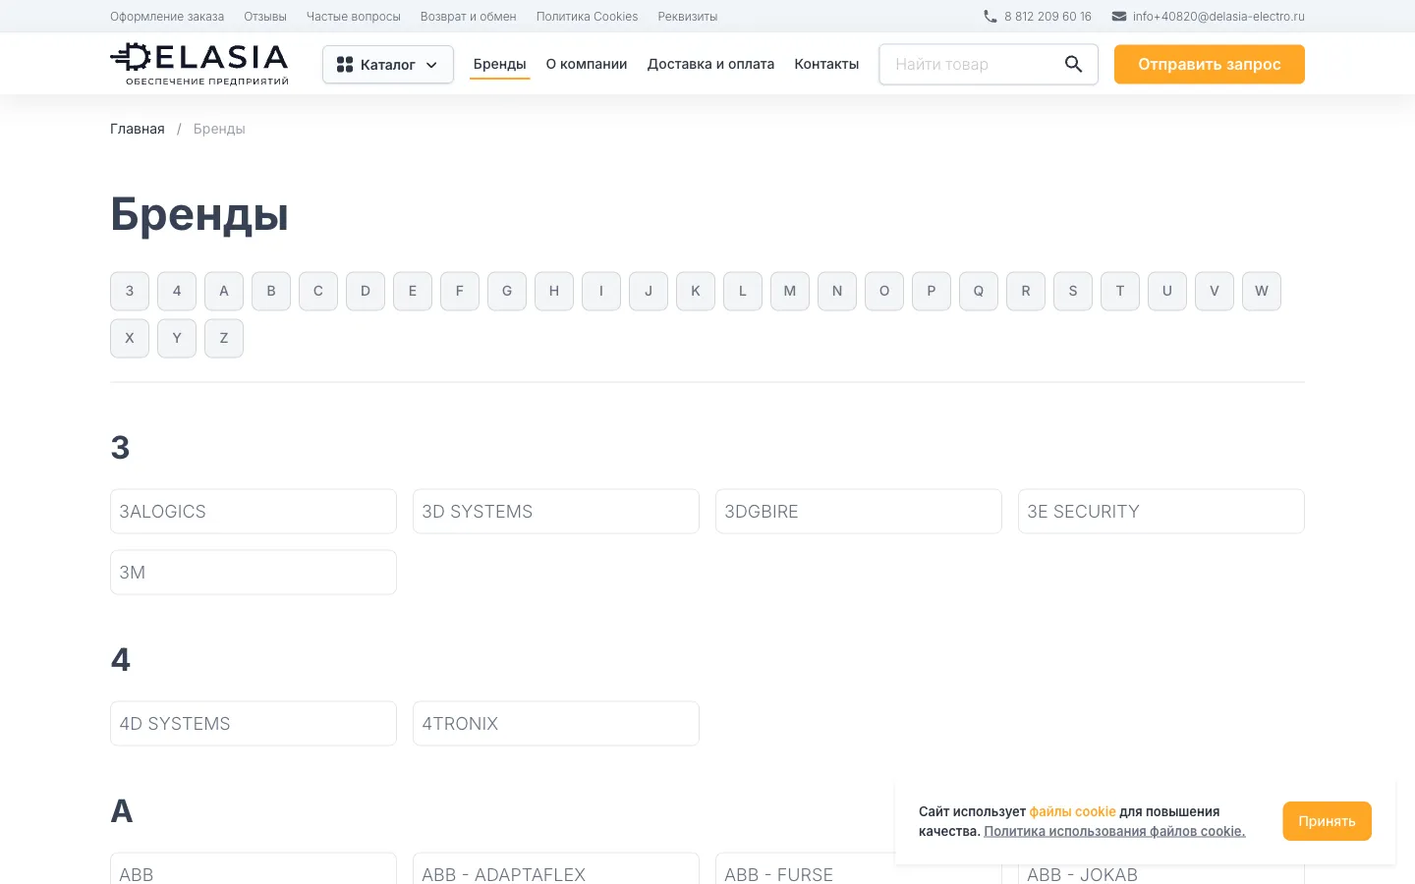Select letter X filter
The image size is (1415, 884).
(x=130, y=338)
